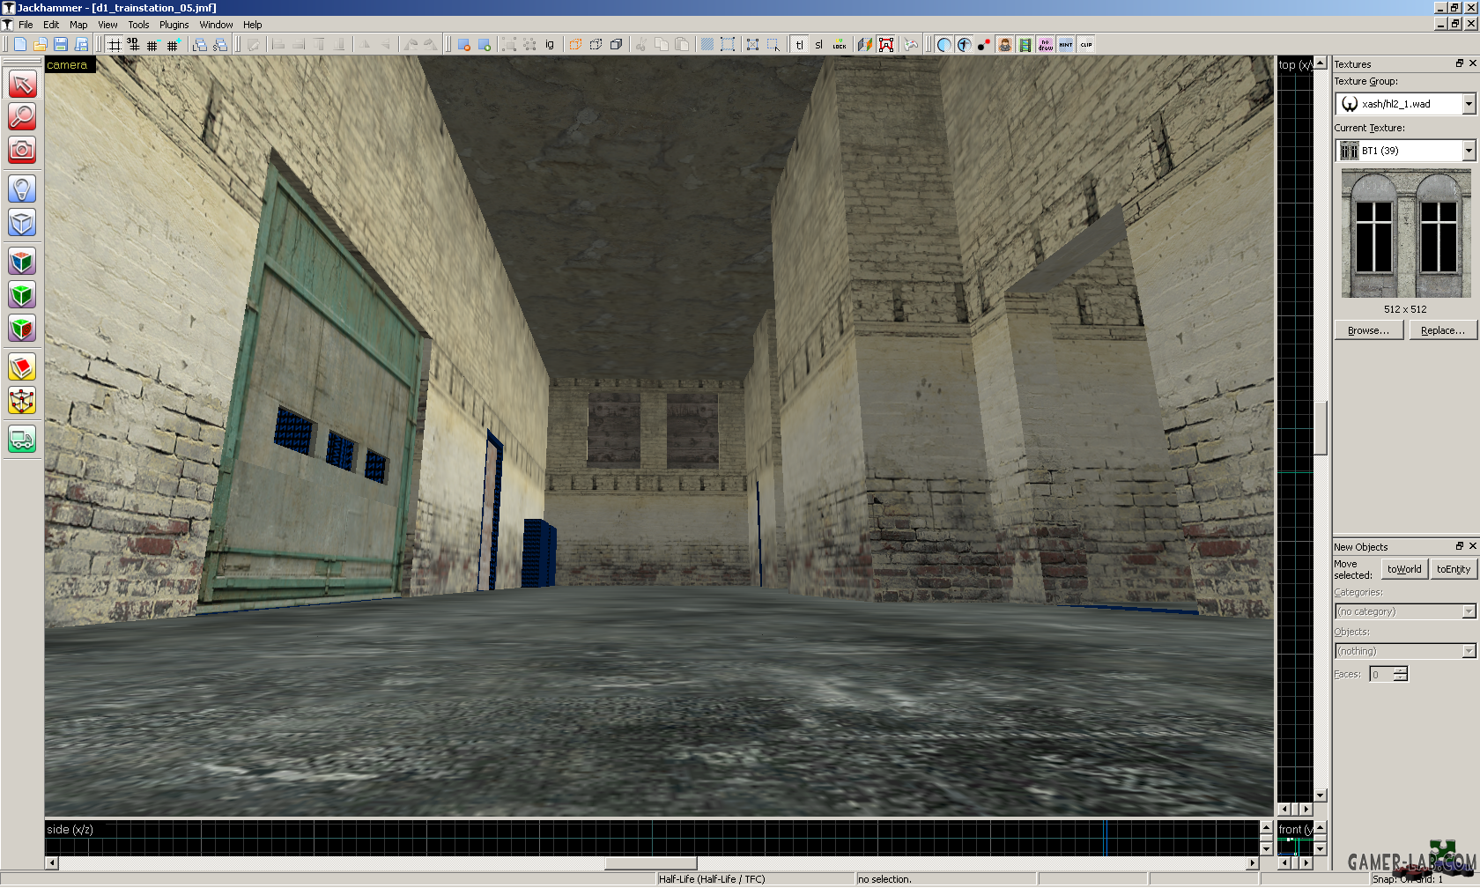Save the map with floppy icon
This screenshot has height=888, width=1480.
(61, 44)
